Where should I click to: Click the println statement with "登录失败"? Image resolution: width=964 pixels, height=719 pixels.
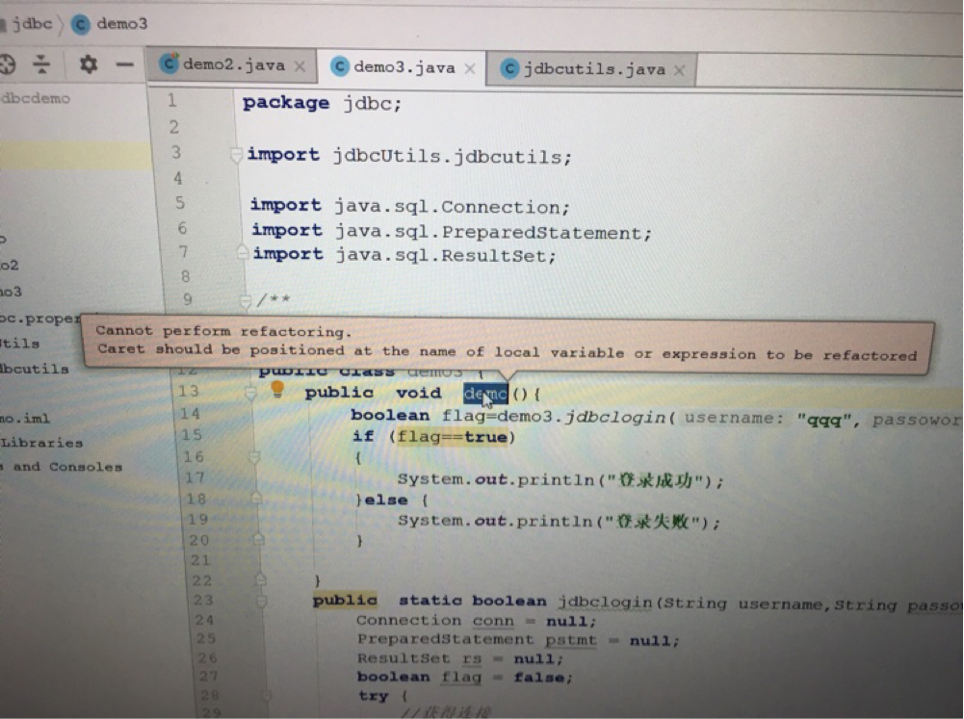(559, 521)
